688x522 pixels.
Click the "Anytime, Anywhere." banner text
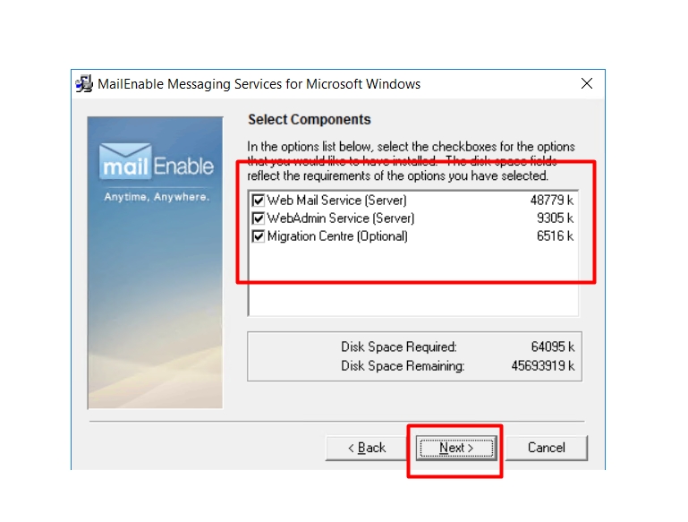pos(156,196)
